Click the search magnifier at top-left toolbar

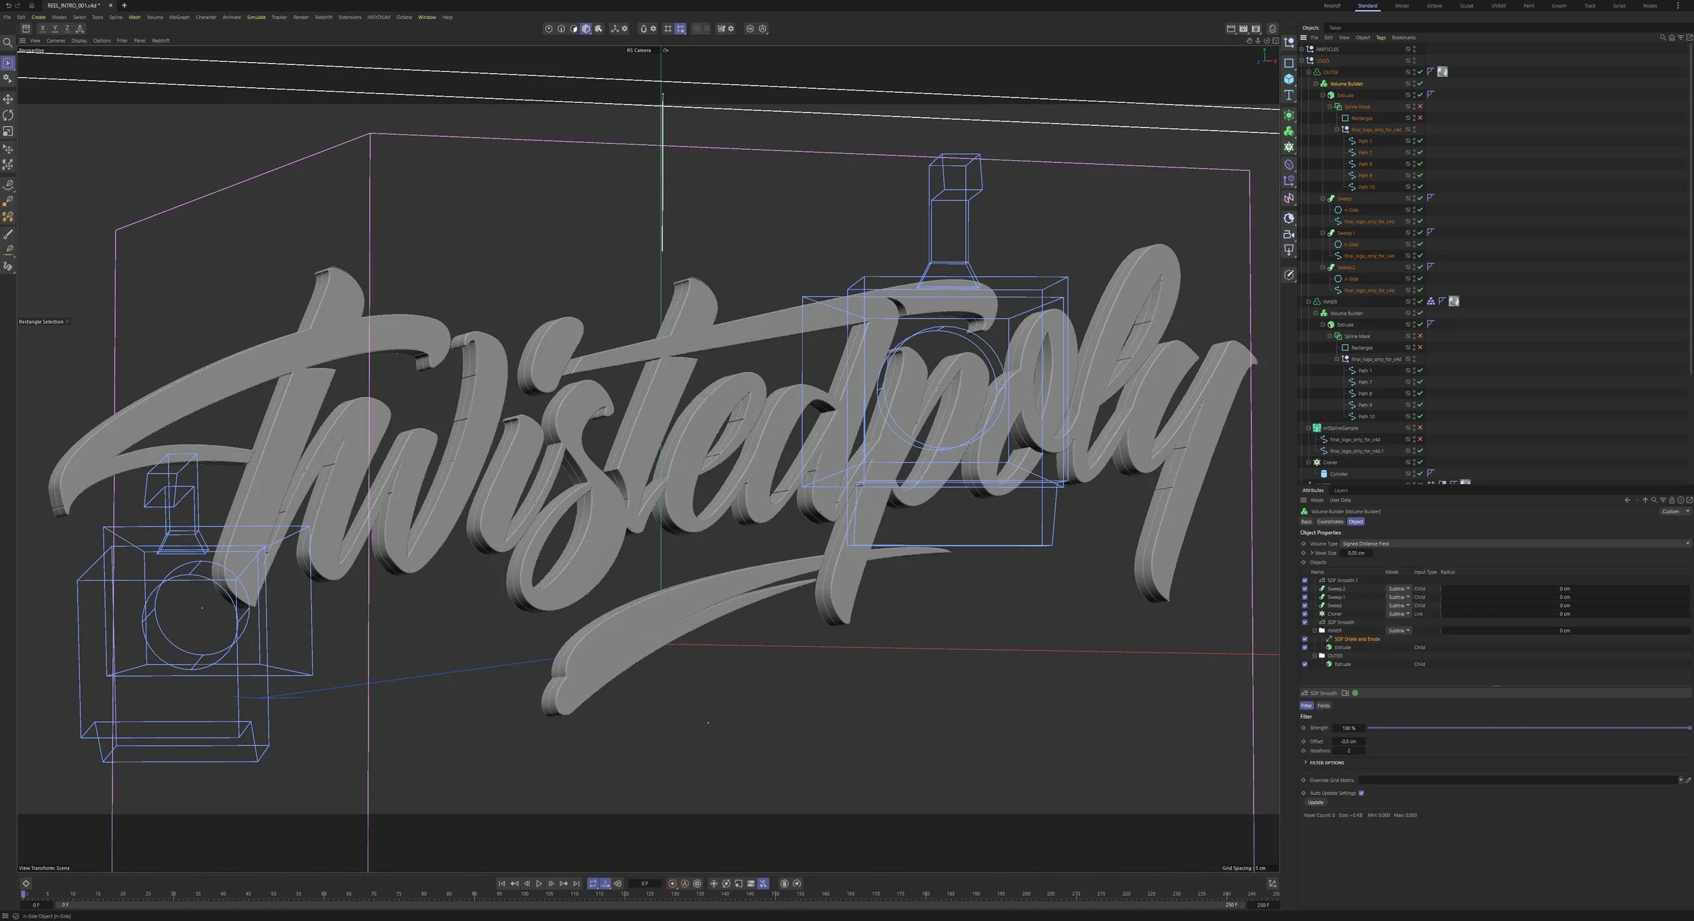coord(7,43)
